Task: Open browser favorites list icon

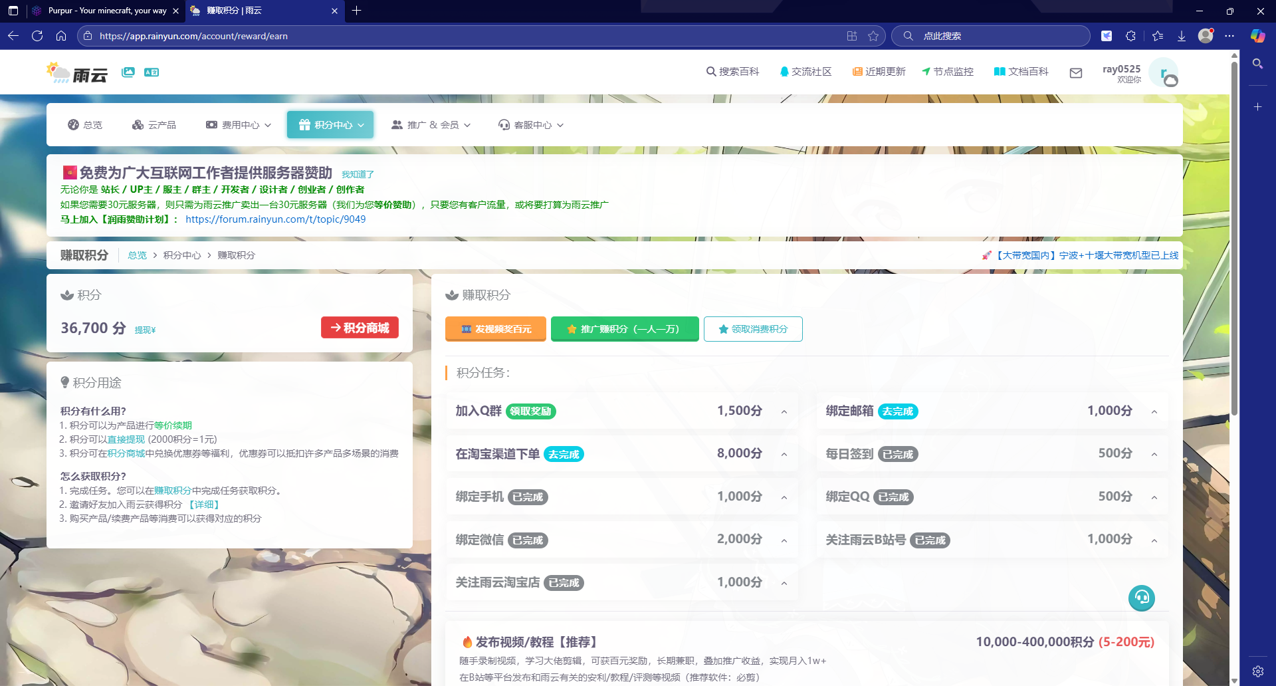Action: tap(1158, 36)
